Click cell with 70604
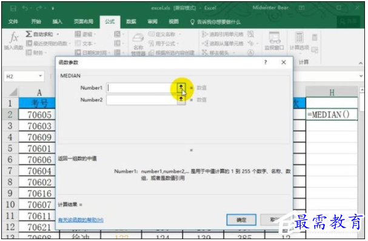This screenshot has height=241, width=368. point(37,171)
